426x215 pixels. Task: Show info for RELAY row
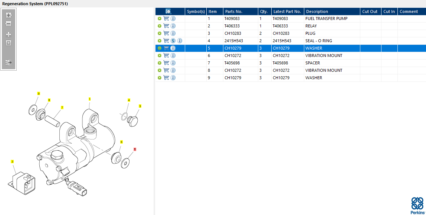coord(173,26)
